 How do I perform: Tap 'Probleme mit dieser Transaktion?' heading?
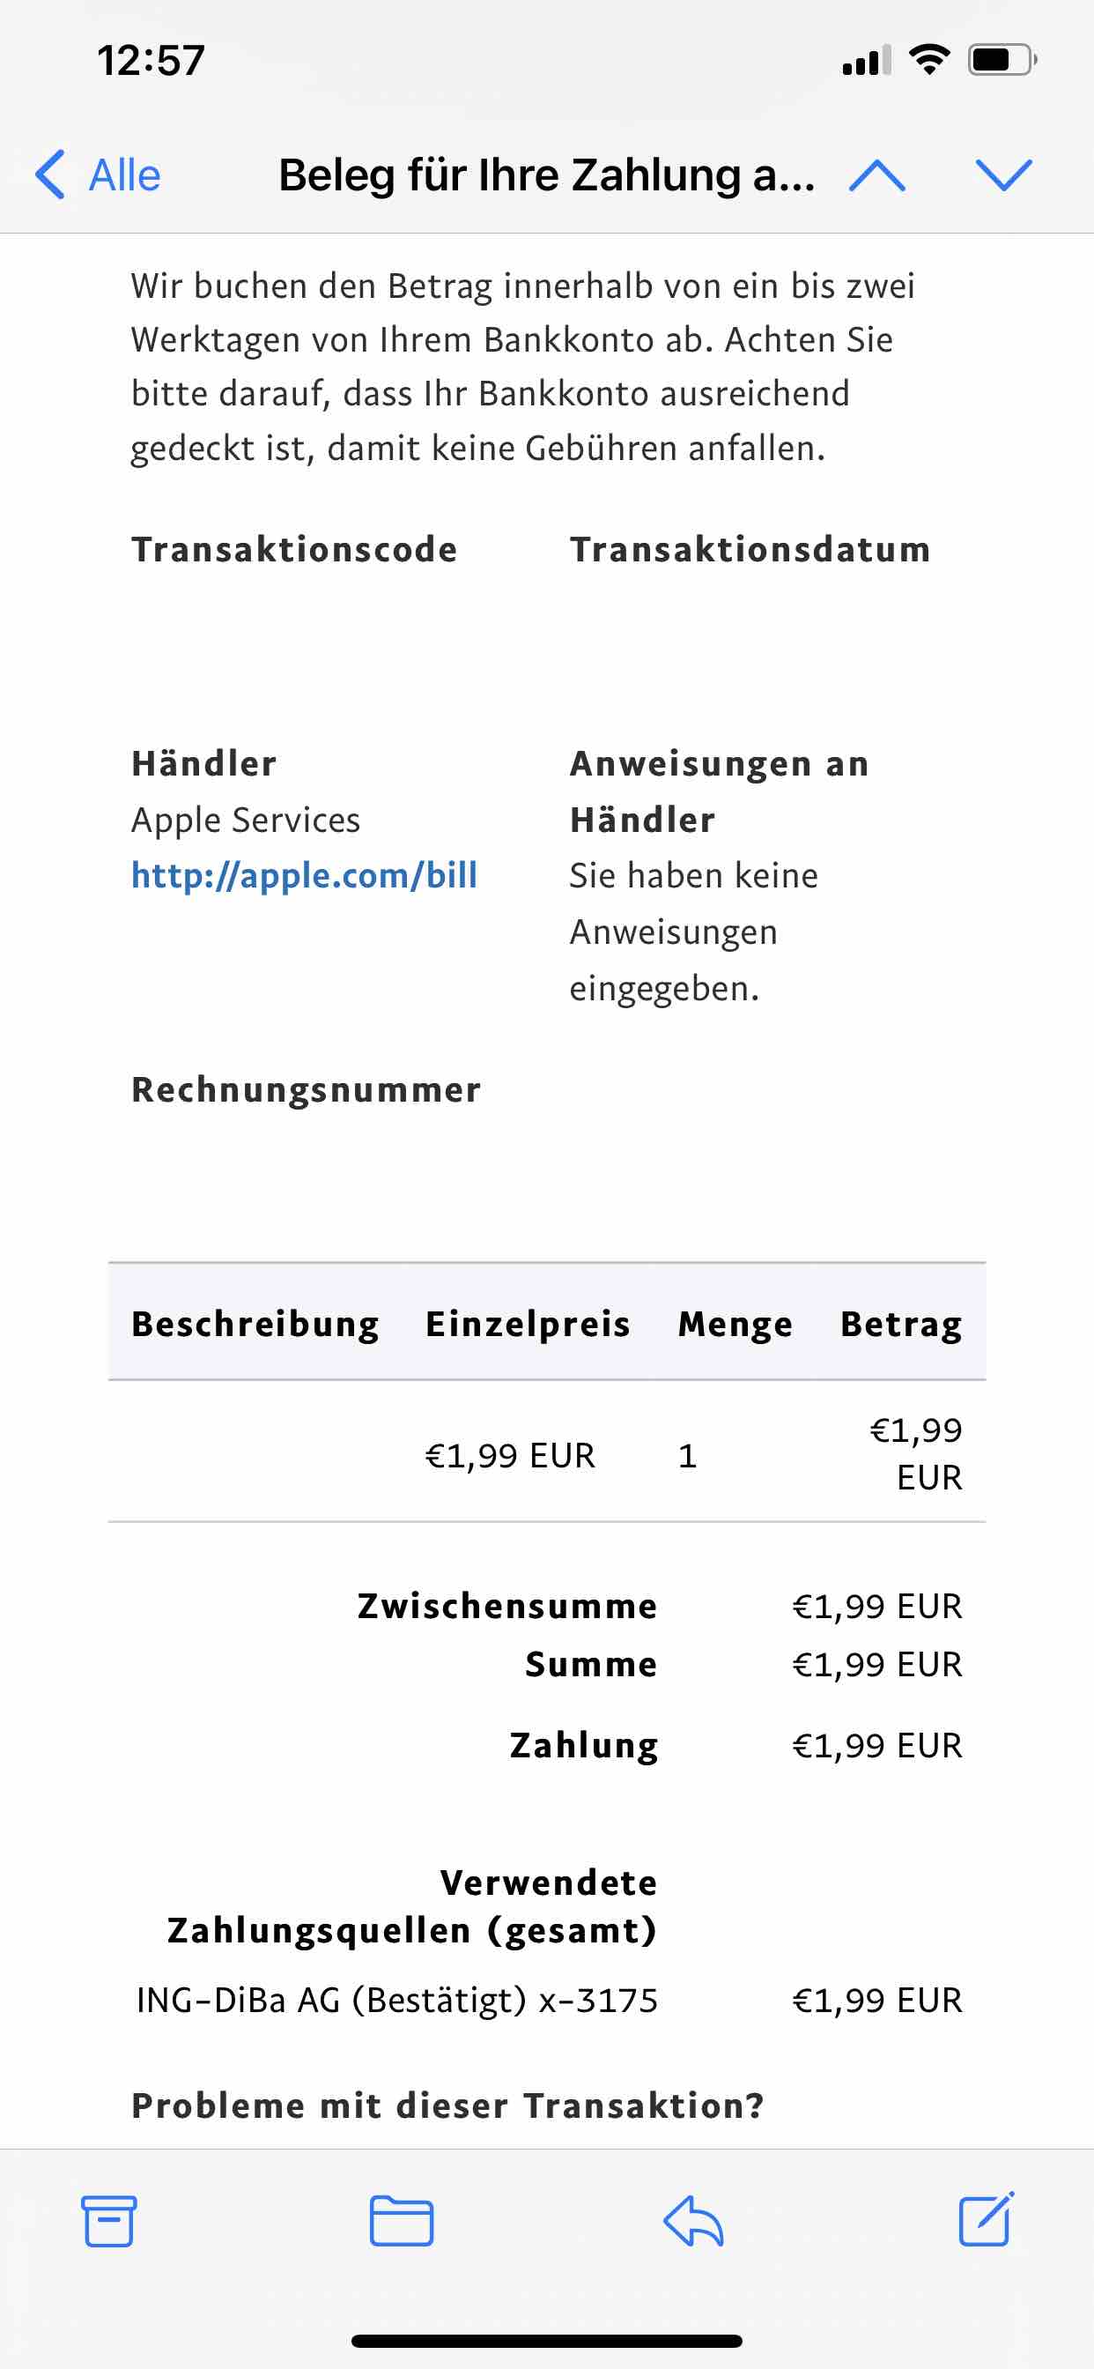(447, 2105)
